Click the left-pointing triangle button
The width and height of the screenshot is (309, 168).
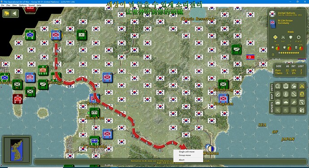(14, 13)
